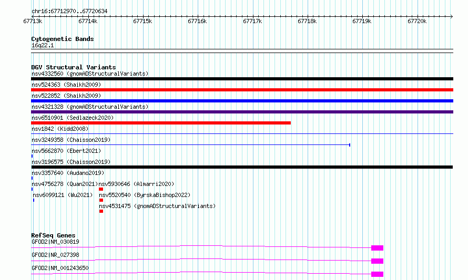Click the 67713k ruler tick label
The height and width of the screenshot is (280, 468).
click(x=33, y=22)
